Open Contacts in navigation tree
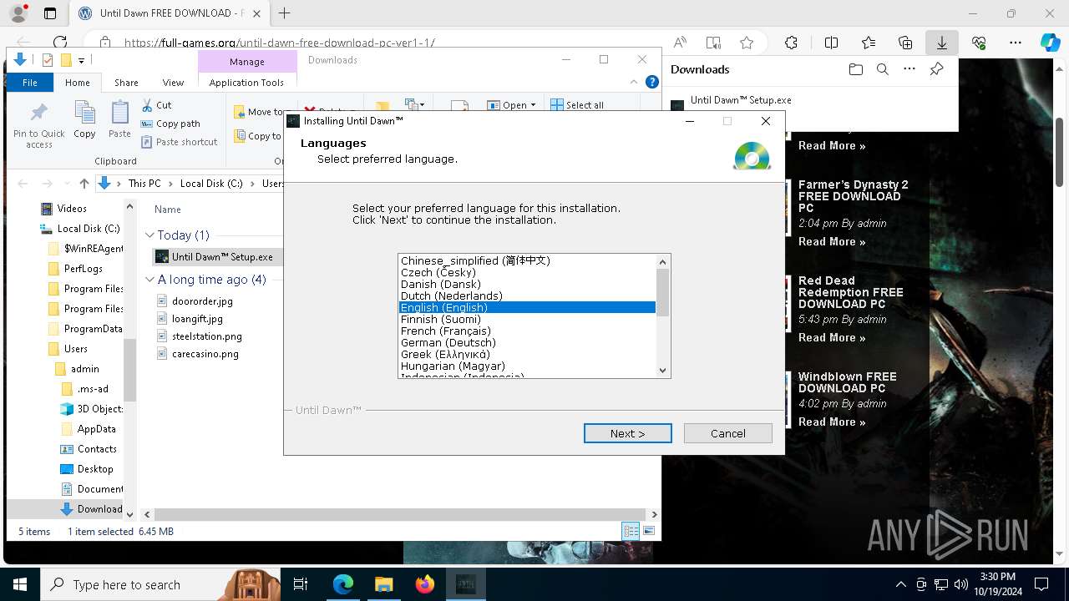 click(97, 449)
